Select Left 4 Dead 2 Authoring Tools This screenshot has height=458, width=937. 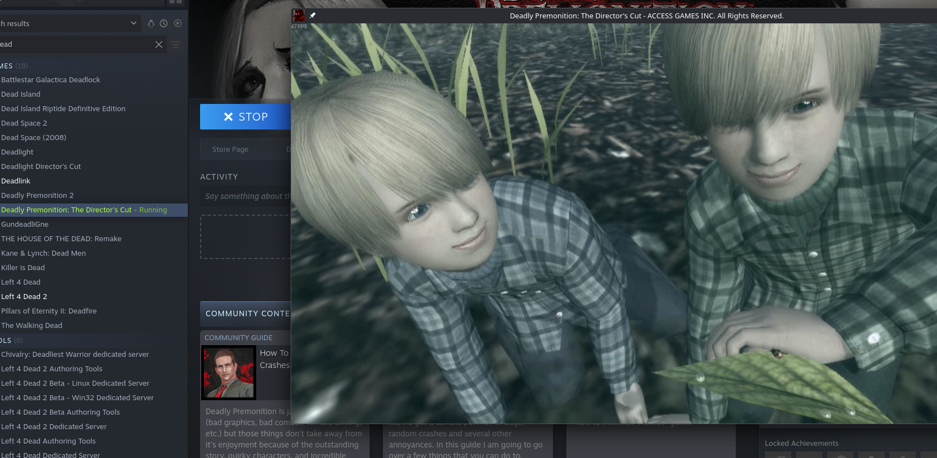point(52,369)
